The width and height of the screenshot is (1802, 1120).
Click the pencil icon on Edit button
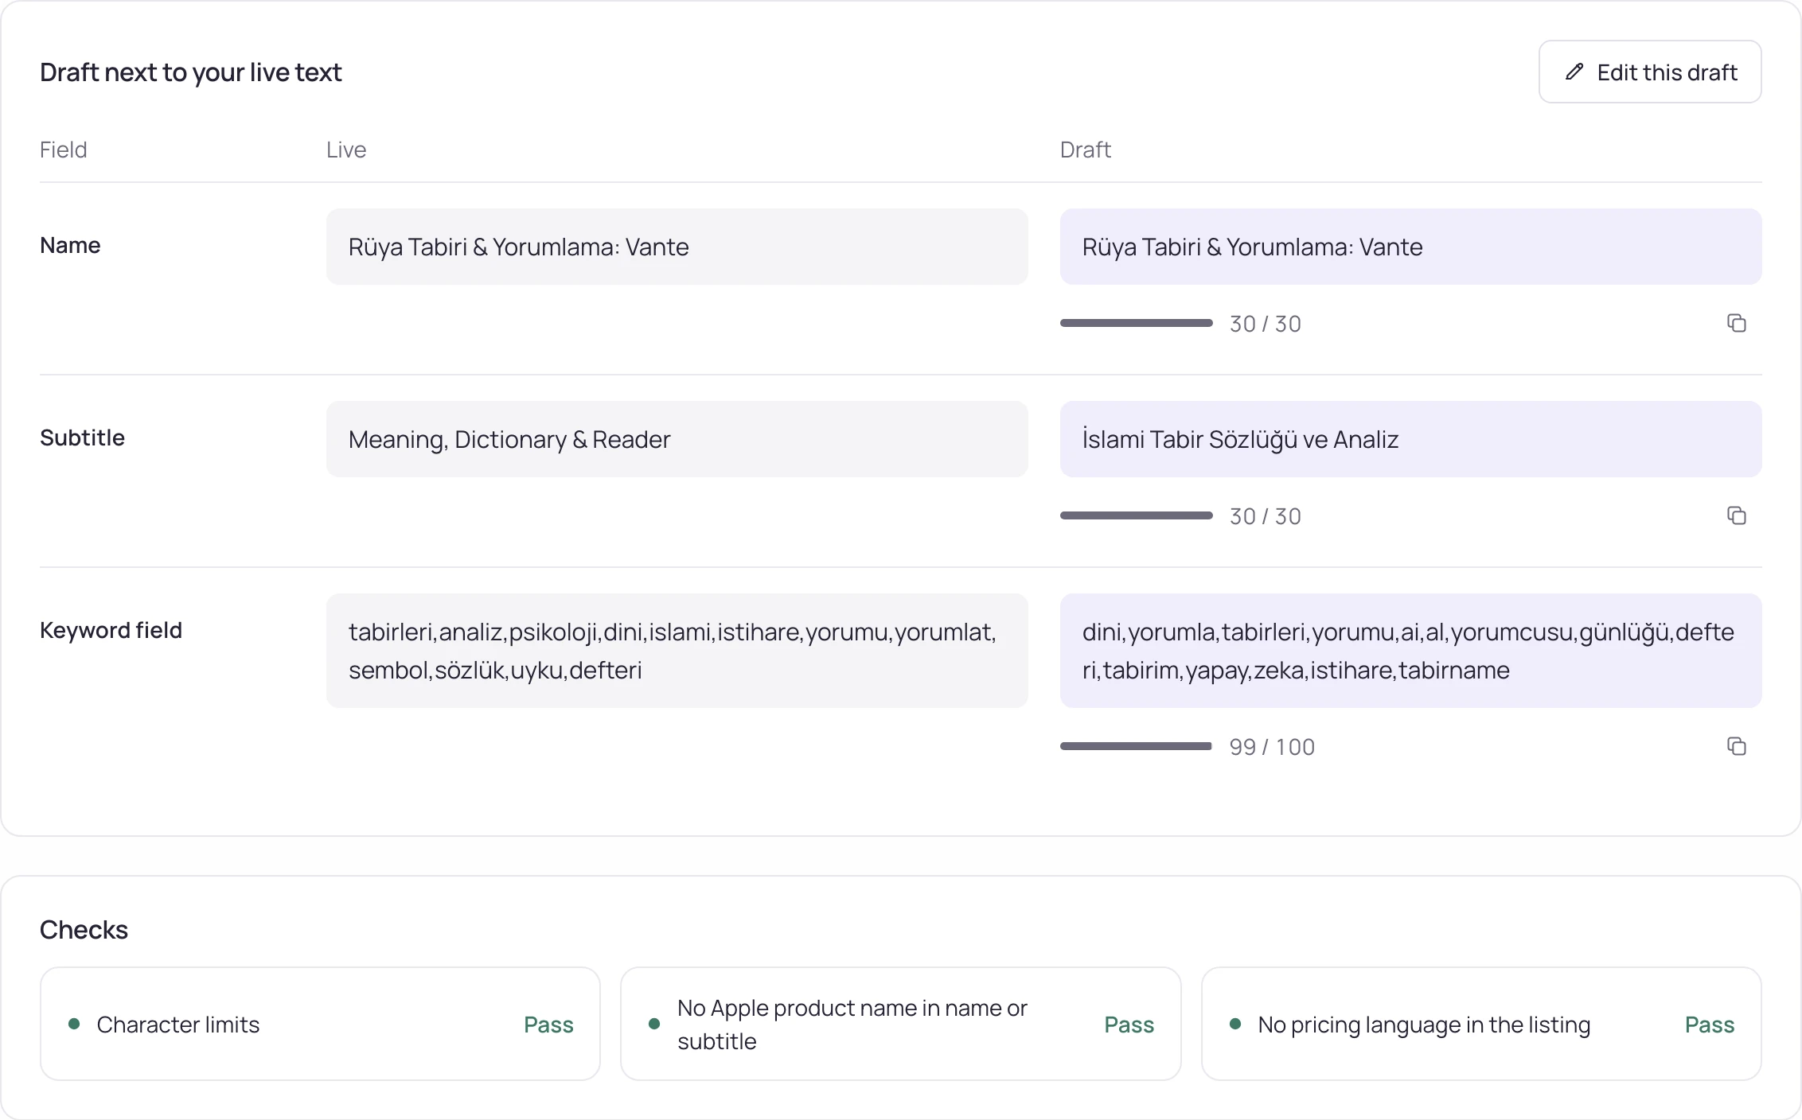[x=1574, y=72]
